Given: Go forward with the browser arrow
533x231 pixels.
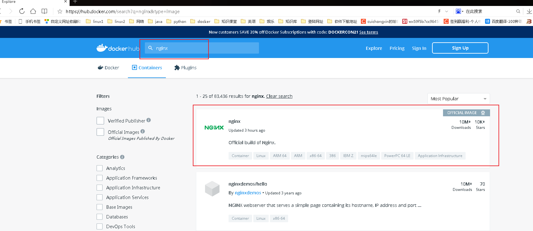Looking at the screenshot, I should (x=11, y=11).
